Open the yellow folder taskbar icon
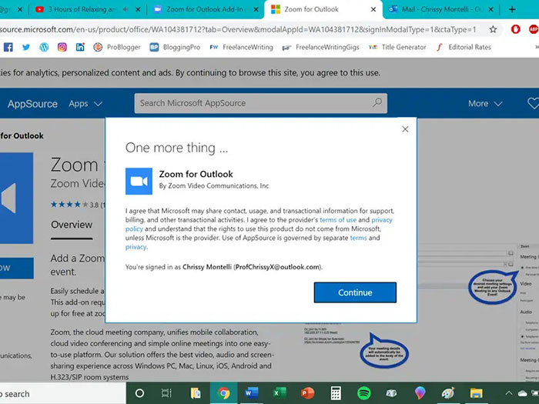Screen dimensions: 539x404 click(477, 393)
